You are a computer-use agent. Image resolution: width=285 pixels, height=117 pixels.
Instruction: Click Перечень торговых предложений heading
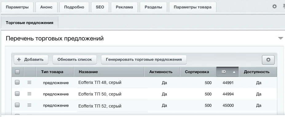click(55, 38)
